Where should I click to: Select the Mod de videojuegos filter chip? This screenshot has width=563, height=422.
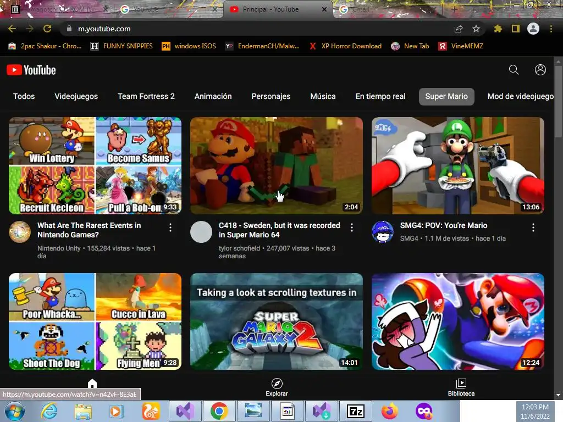520,96
